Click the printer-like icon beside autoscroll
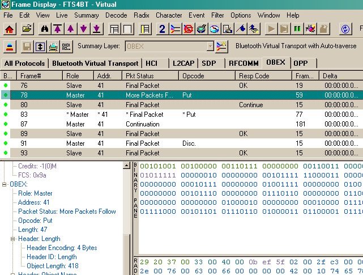The image size is (363, 275). click(x=53, y=46)
